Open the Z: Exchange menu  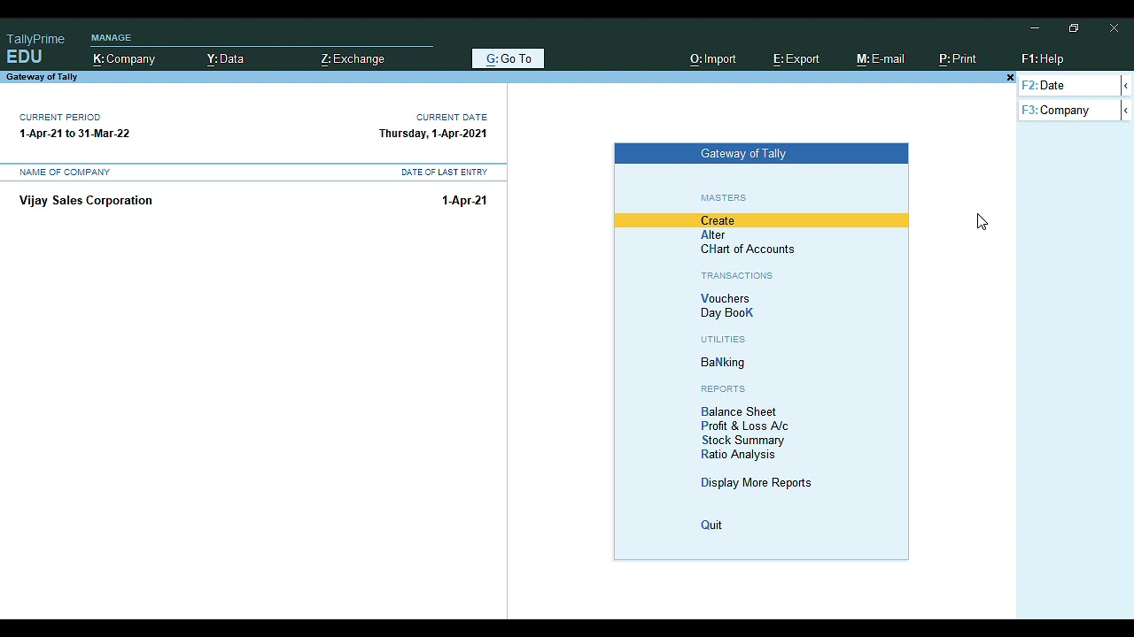coord(353,59)
